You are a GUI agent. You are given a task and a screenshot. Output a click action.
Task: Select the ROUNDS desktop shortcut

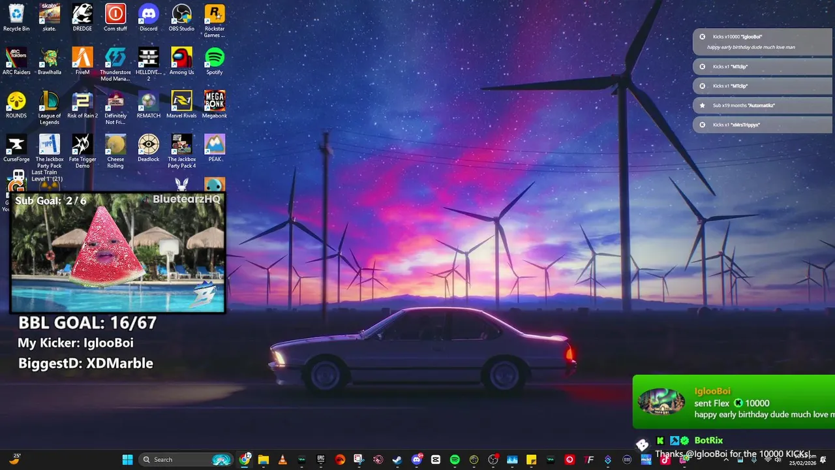click(16, 105)
